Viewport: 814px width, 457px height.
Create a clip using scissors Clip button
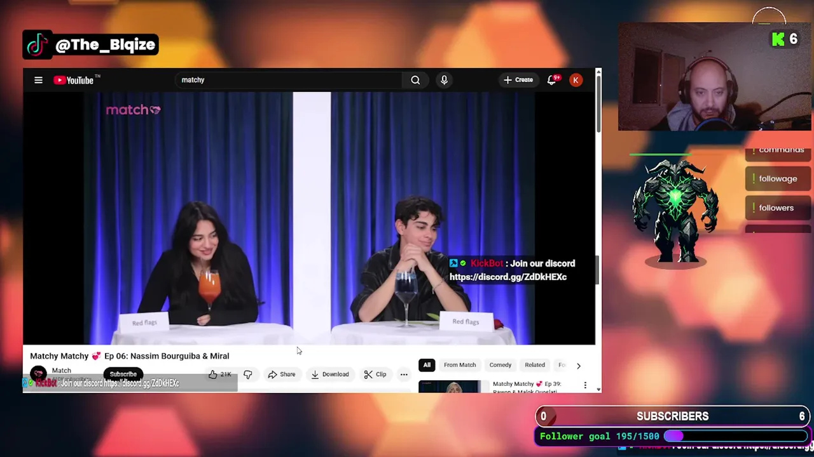pos(375,374)
